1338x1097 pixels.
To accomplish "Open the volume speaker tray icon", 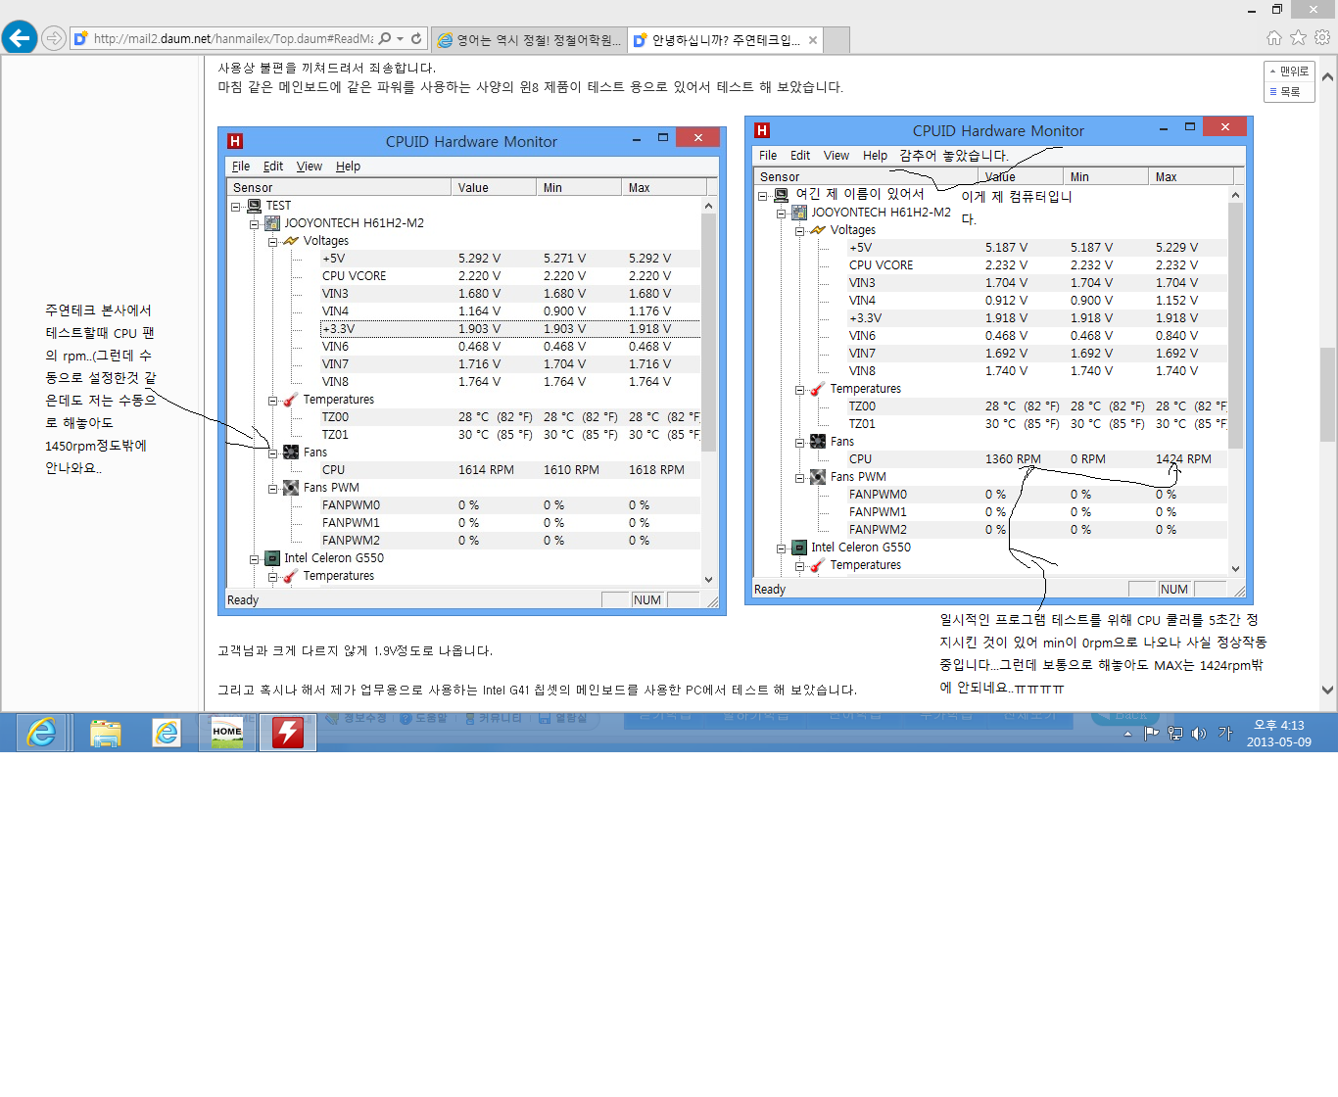I will click(1199, 733).
